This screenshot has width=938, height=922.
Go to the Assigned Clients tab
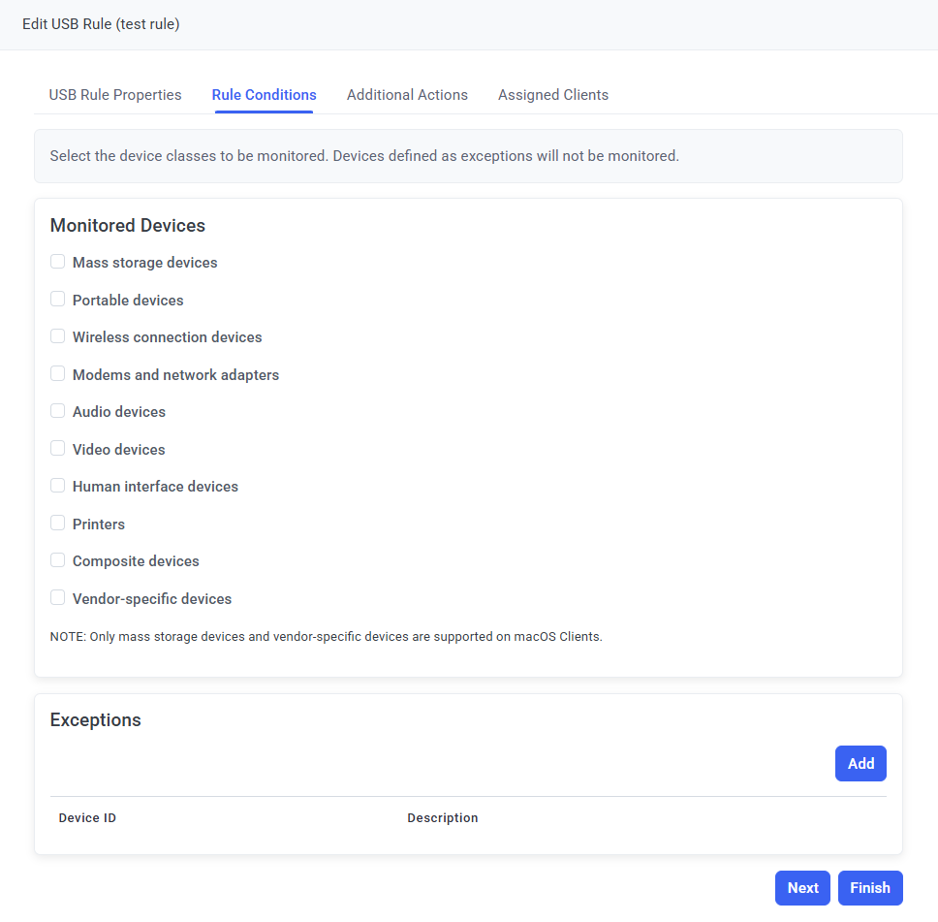tap(553, 95)
